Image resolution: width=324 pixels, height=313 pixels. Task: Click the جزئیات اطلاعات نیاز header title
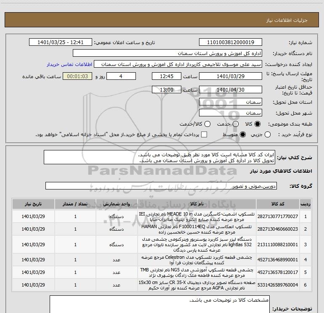click(287, 20)
